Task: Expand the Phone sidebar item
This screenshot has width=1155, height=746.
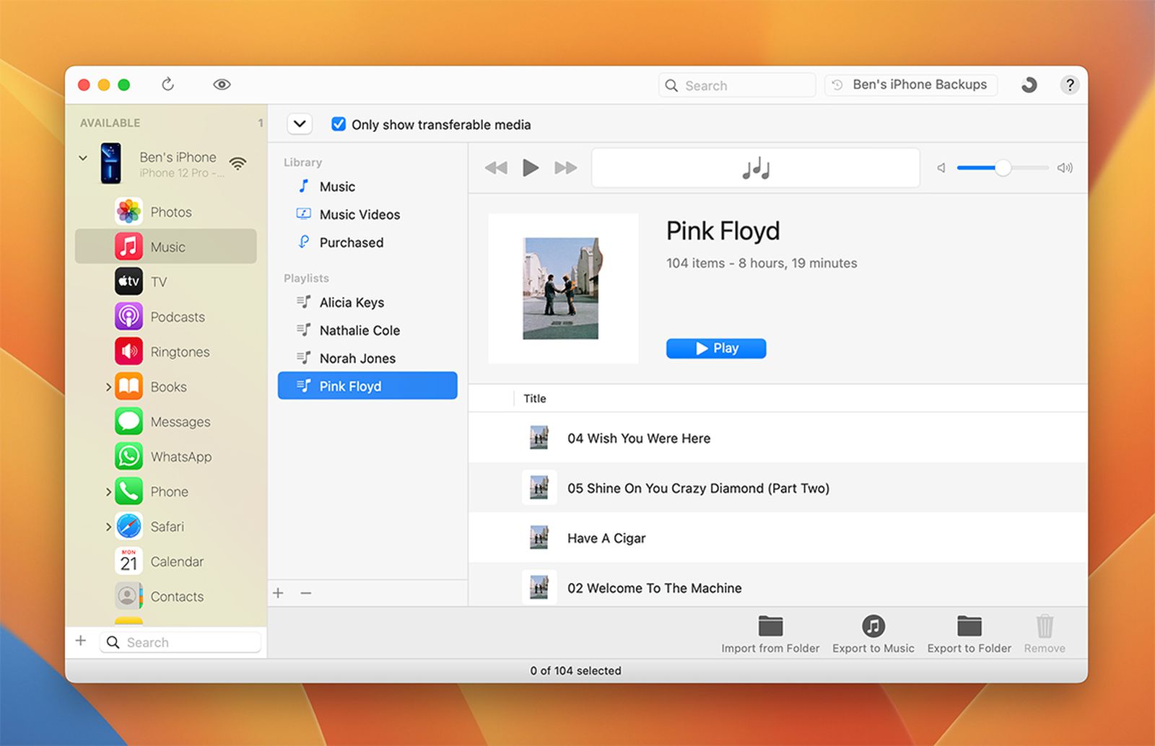Action: tap(108, 492)
